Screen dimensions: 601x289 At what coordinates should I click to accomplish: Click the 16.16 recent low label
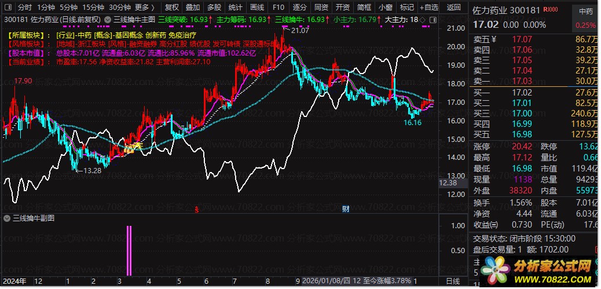pyautogui.click(x=412, y=123)
